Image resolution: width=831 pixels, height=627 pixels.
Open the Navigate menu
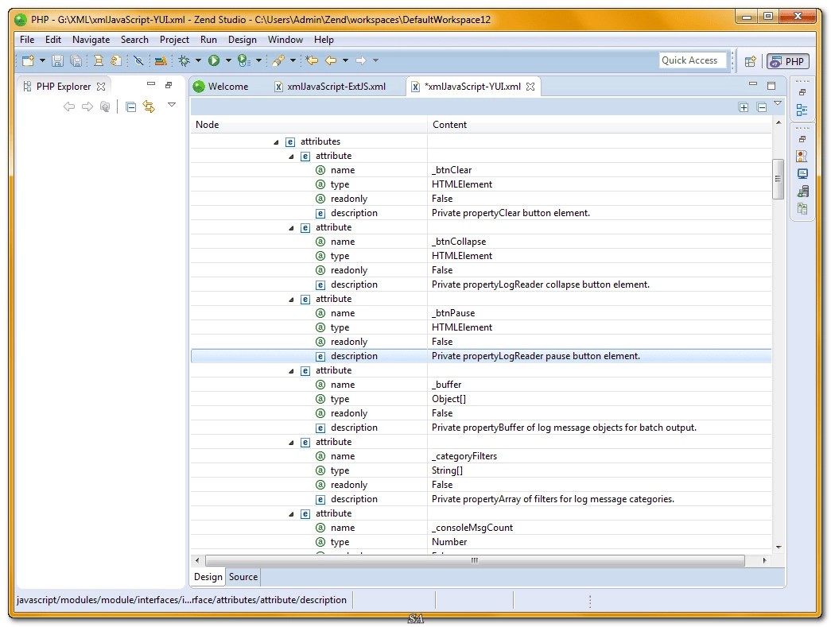point(91,40)
